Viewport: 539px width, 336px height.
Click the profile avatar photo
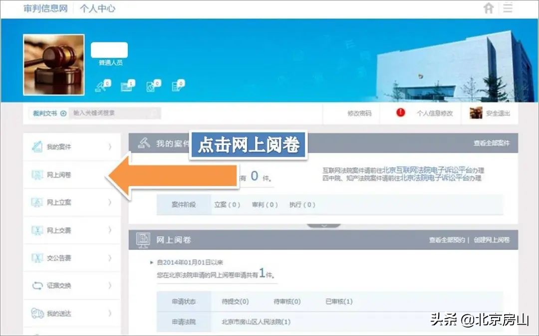[x=54, y=64]
